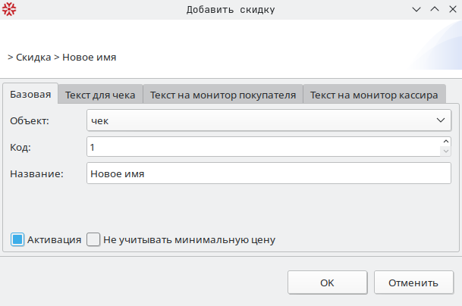Switch to the Базовая tab

coord(30,95)
